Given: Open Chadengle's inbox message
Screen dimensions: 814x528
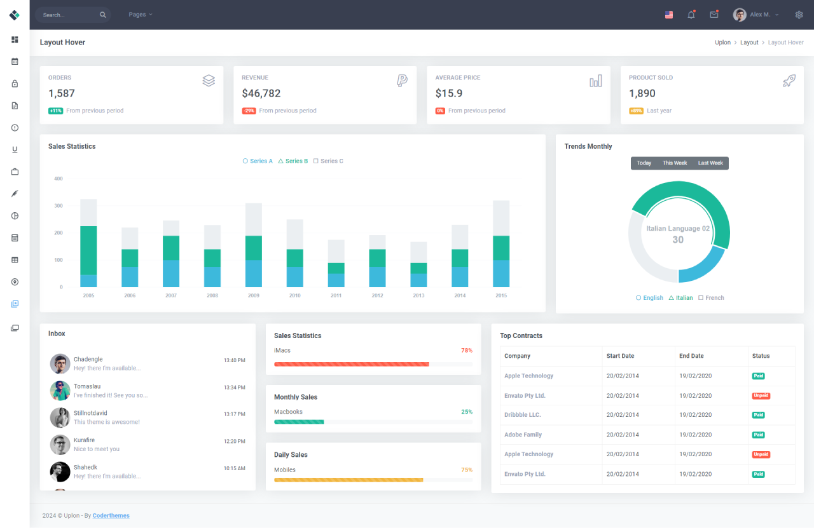Looking at the screenshot, I should tap(148, 364).
